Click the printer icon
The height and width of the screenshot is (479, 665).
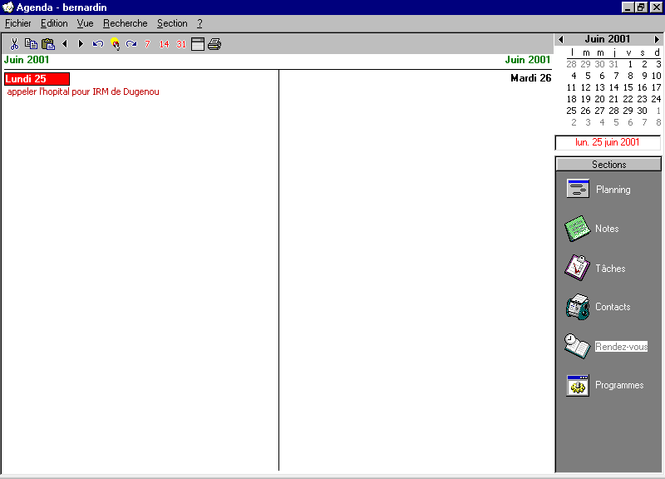click(x=214, y=44)
